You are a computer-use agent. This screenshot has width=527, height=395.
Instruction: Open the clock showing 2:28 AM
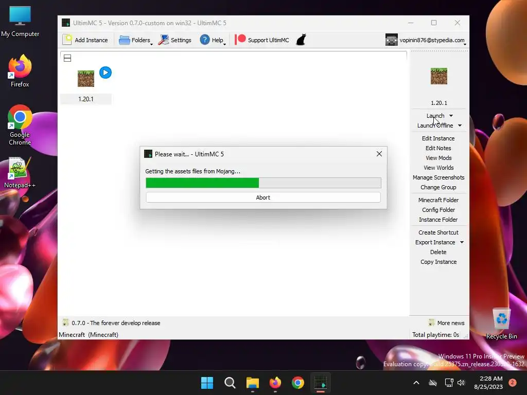pyautogui.click(x=488, y=383)
